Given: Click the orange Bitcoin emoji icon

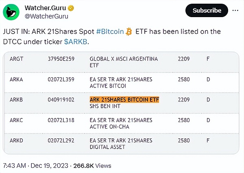Looking at the screenshot, I should point(129,32).
